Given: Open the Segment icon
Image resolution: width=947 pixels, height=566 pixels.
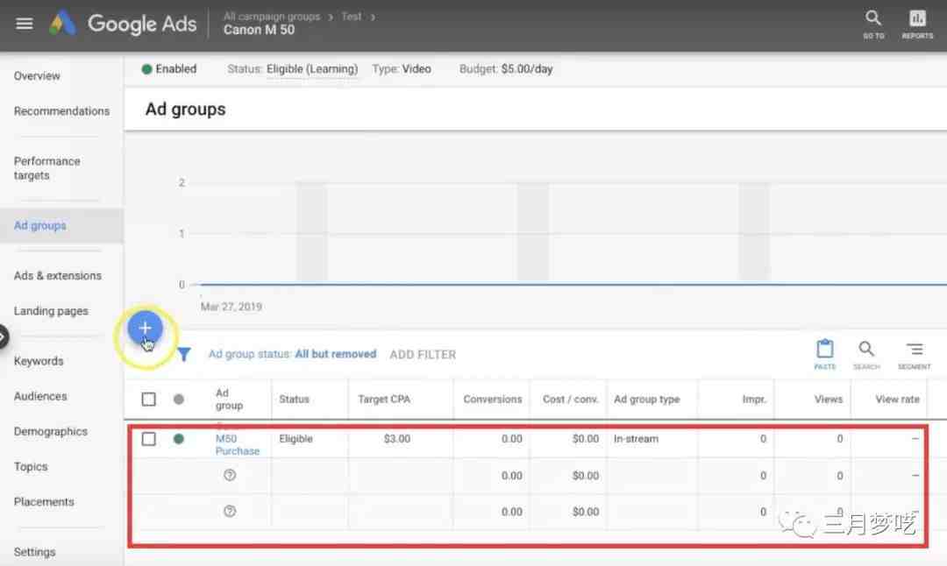Looking at the screenshot, I should pyautogui.click(x=914, y=353).
